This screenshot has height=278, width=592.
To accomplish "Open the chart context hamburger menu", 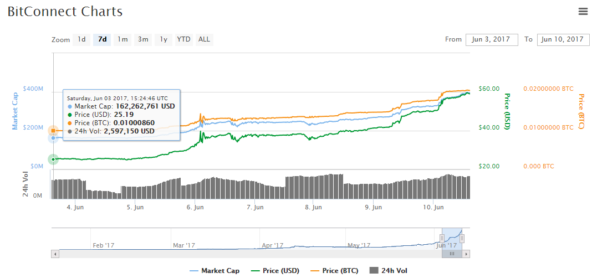I will coord(583,11).
